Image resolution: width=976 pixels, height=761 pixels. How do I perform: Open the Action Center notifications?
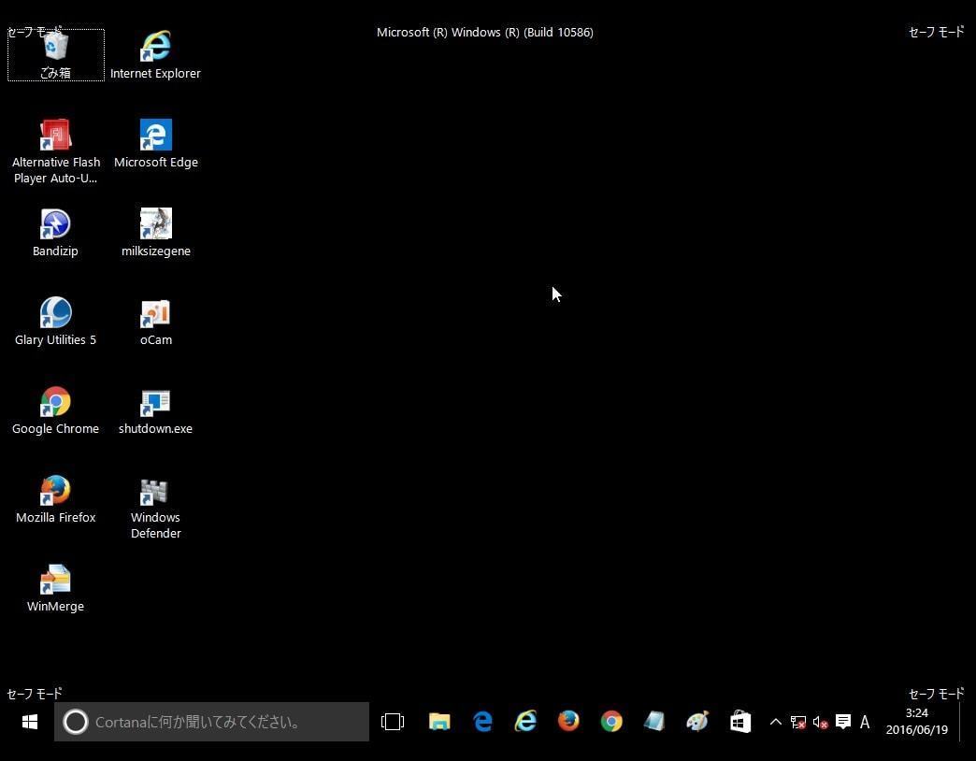843,722
